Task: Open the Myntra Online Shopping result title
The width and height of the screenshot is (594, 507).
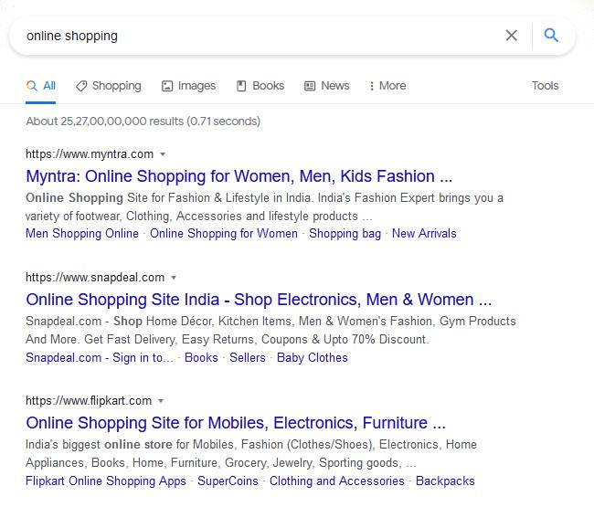Action: point(239,176)
